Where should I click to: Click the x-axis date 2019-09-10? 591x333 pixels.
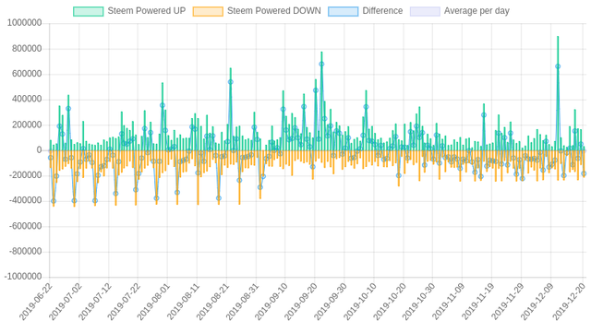coord(271,302)
